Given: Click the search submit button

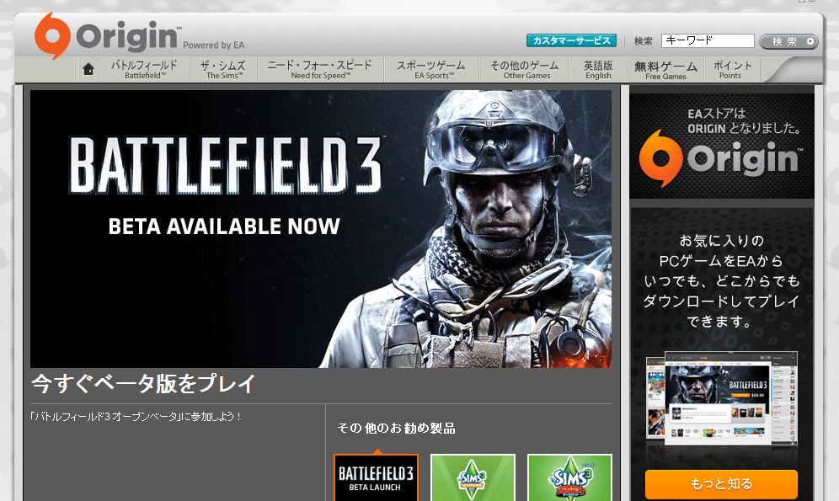Looking at the screenshot, I should [788, 41].
